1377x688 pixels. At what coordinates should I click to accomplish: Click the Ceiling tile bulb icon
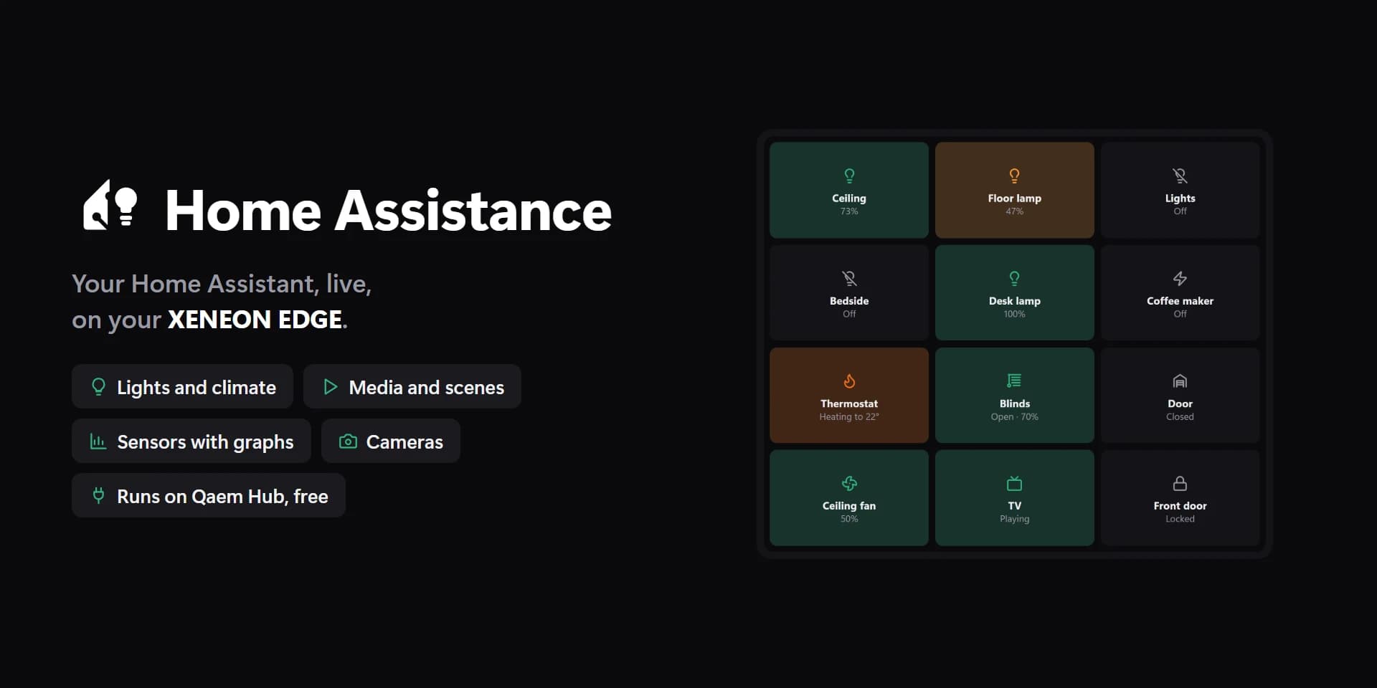(849, 176)
